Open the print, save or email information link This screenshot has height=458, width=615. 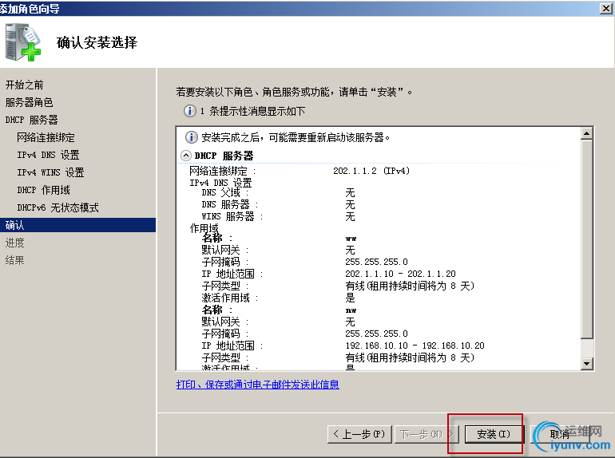[258, 385]
